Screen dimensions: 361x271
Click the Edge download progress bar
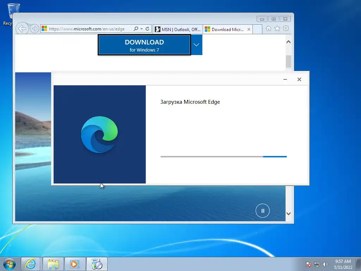[x=224, y=157]
